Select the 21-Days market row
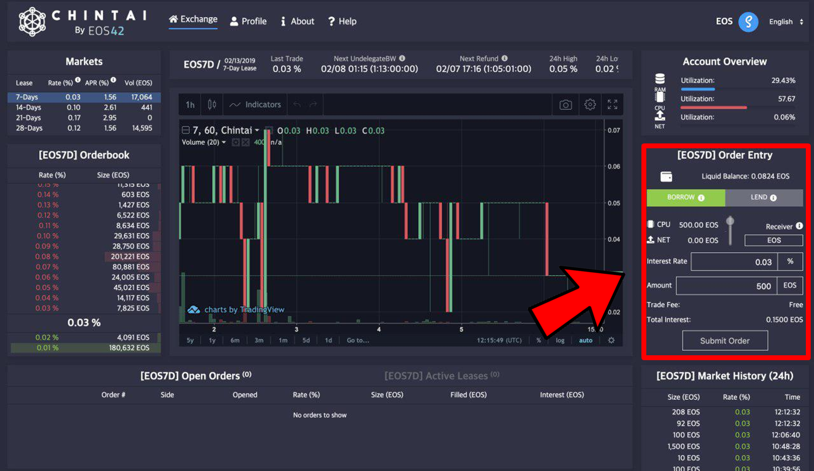 tap(84, 118)
